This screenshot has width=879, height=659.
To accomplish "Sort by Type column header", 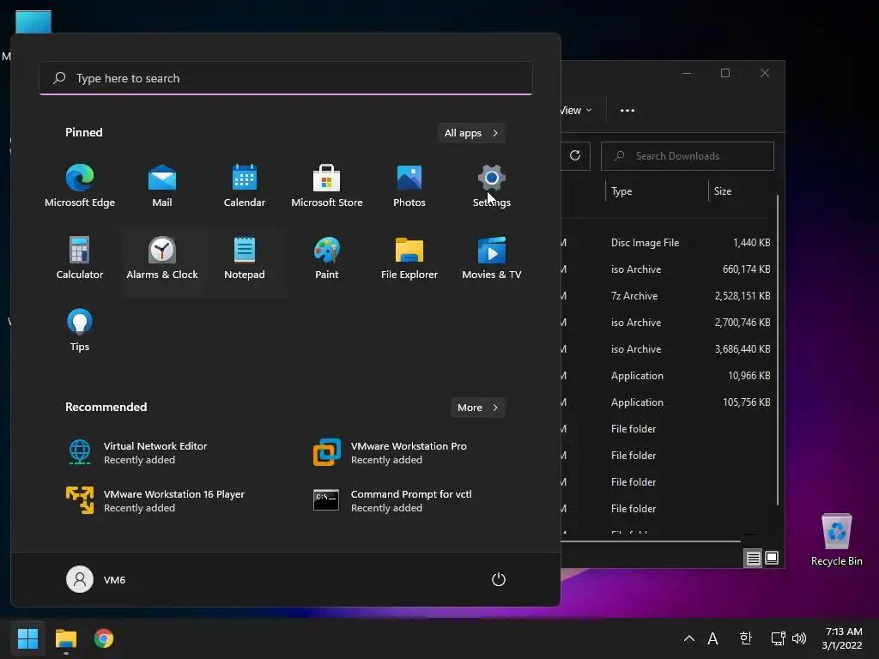I will pyautogui.click(x=656, y=191).
